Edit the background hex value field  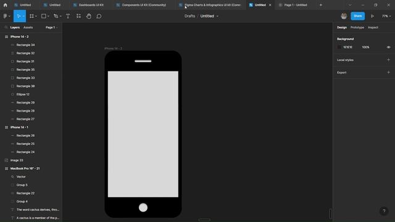[347, 47]
